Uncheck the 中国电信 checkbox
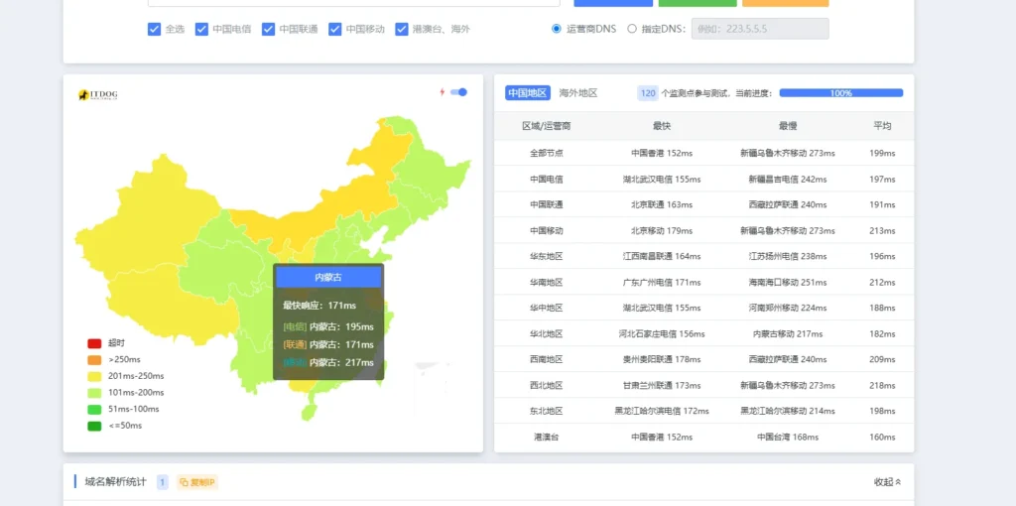The height and width of the screenshot is (506, 1016). click(x=201, y=29)
